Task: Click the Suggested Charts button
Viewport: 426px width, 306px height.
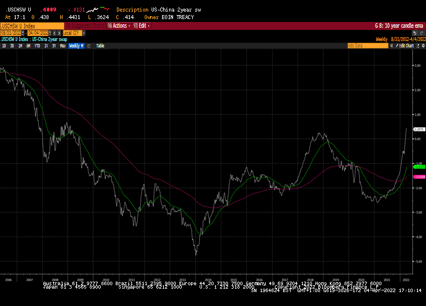Action: (x=85, y=26)
